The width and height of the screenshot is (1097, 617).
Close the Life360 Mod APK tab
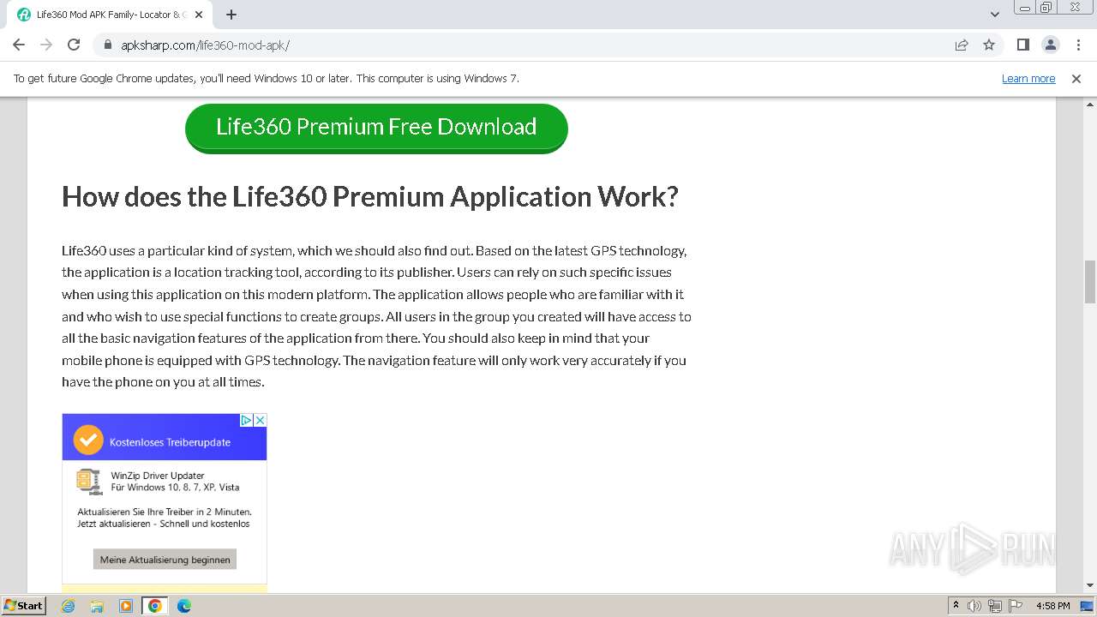(x=200, y=15)
